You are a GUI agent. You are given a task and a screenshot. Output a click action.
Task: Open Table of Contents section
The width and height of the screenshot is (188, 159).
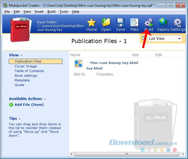click(x=29, y=71)
